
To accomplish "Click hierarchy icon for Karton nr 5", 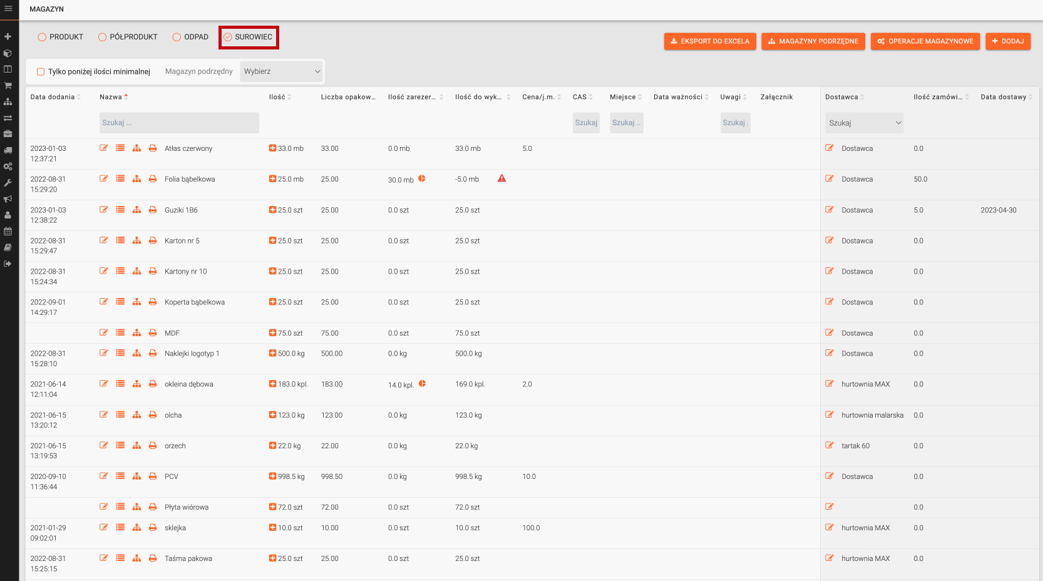I will [136, 240].
